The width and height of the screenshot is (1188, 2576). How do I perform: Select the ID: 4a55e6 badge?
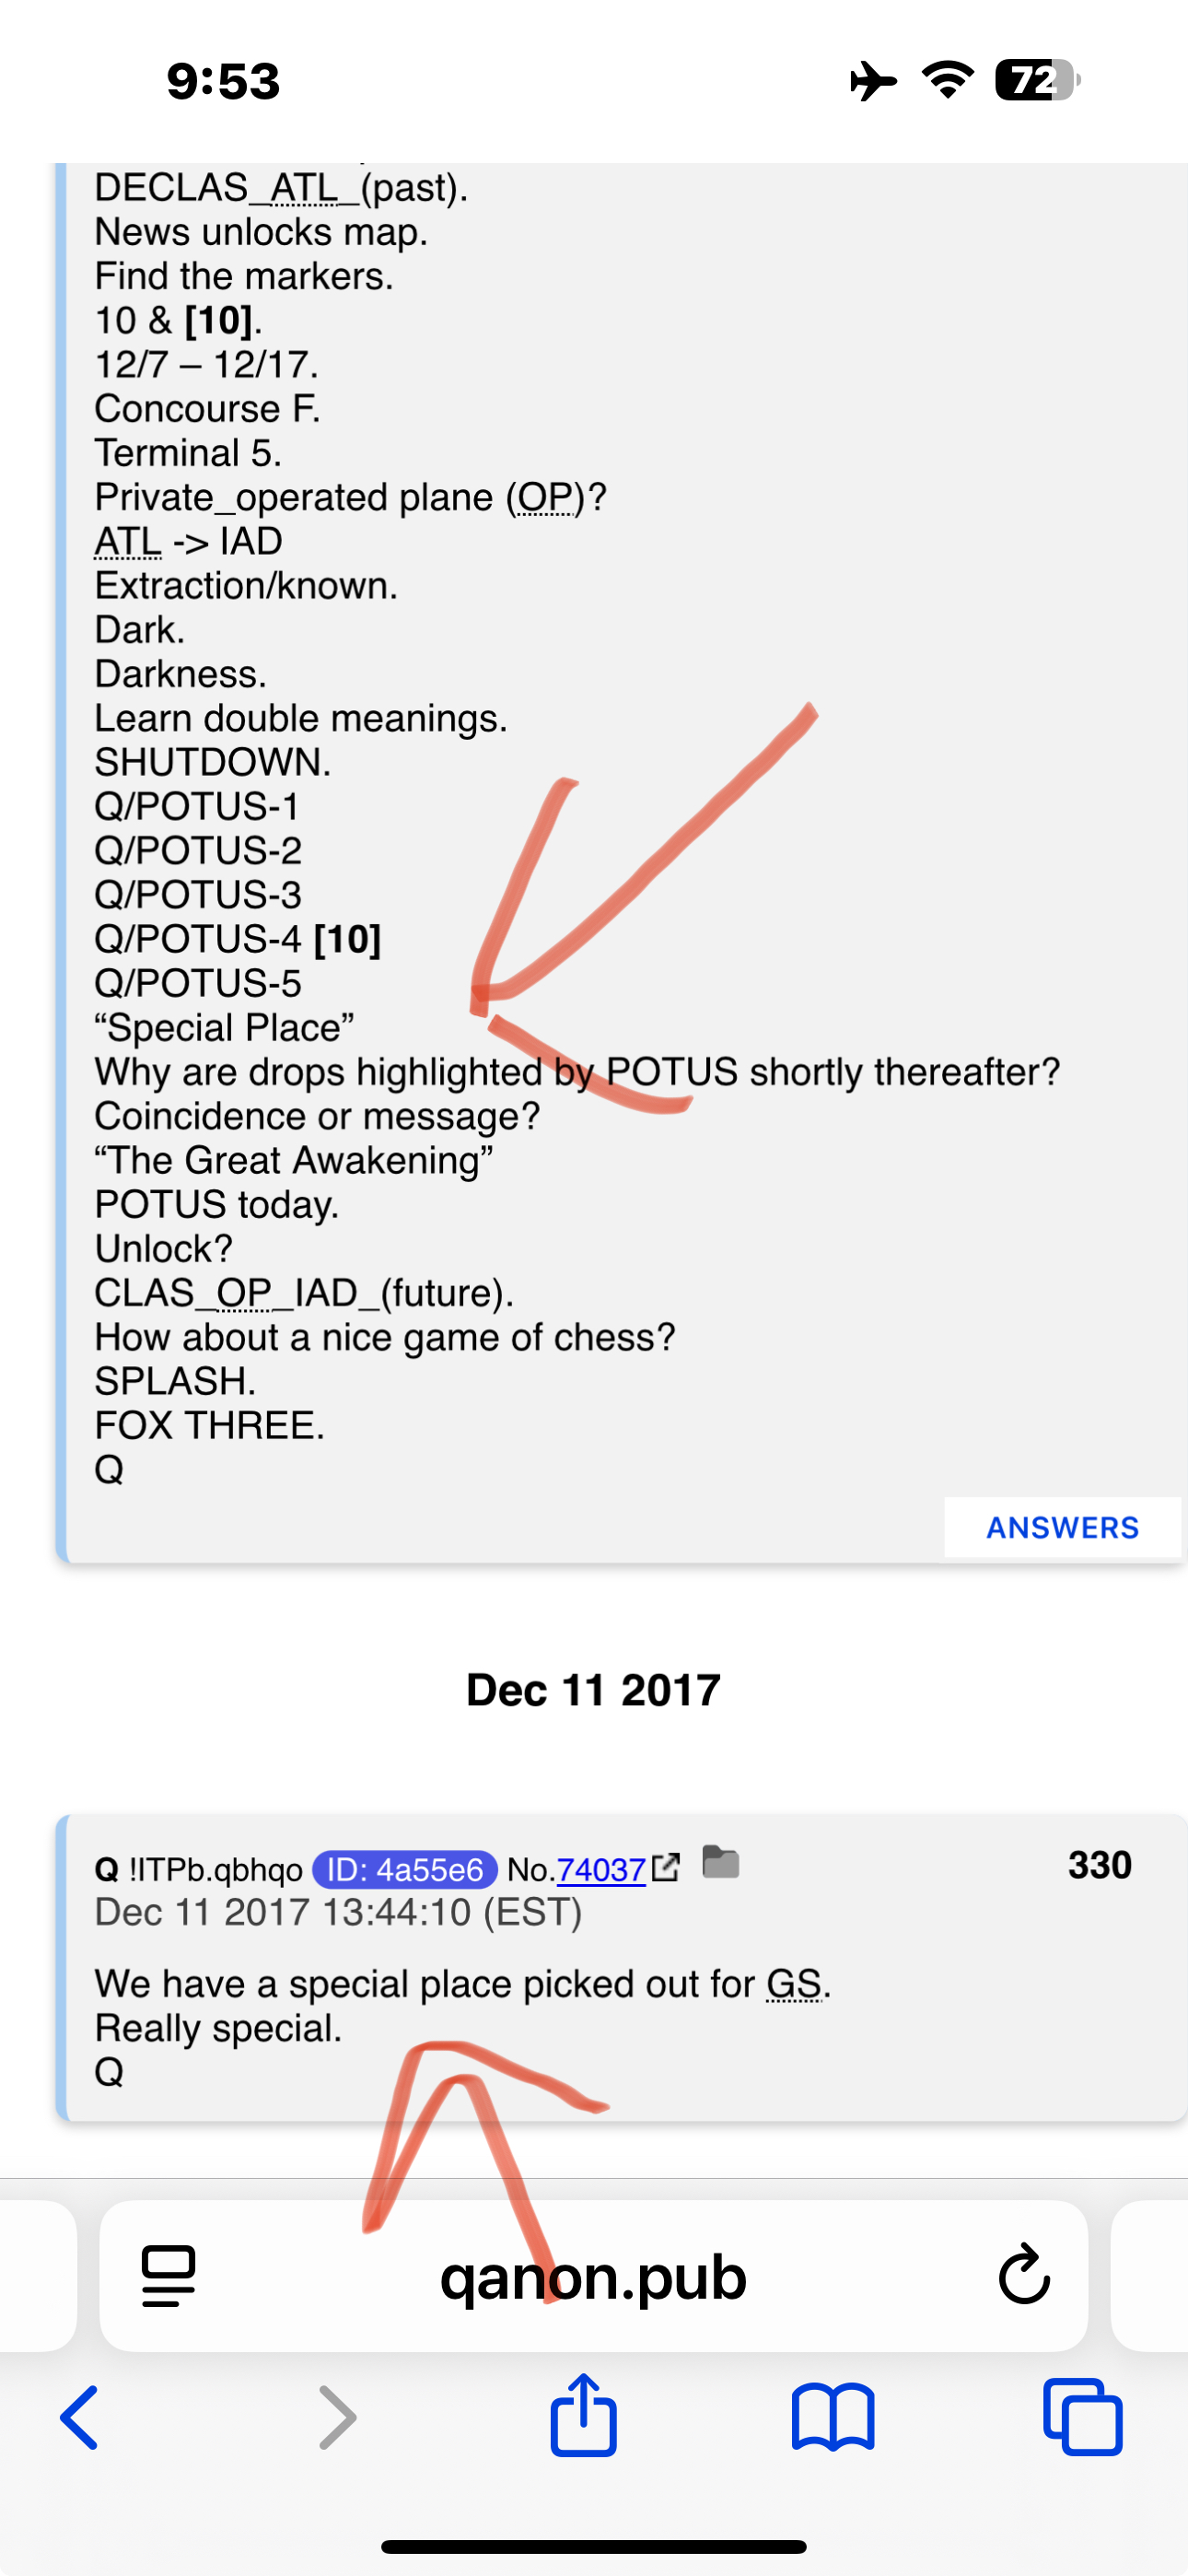click(405, 1869)
